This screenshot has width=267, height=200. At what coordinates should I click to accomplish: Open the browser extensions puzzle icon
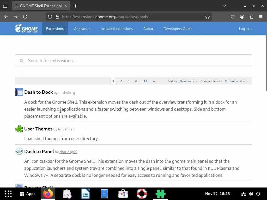[x=251, y=17]
